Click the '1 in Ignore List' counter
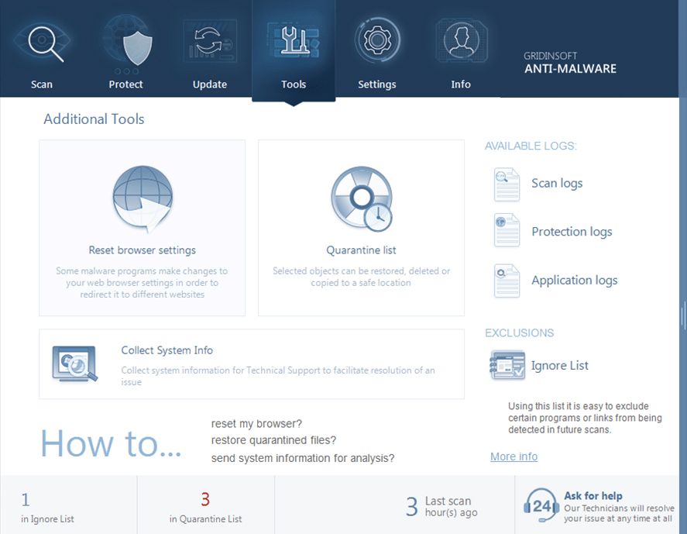 pyautogui.click(x=47, y=508)
